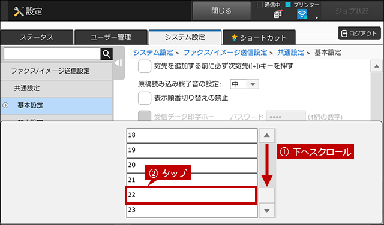The height and width of the screenshot is (225, 384).
Task: Select 共通設定 in the sidebar
Action: pos(56,89)
